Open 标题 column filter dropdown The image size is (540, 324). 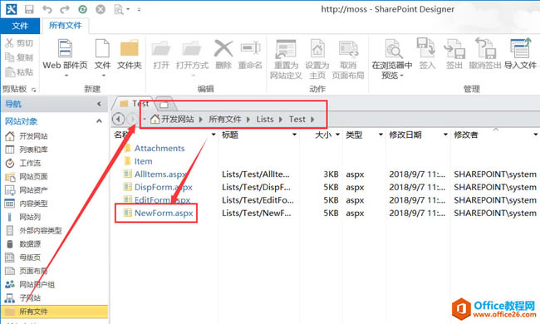click(x=294, y=135)
